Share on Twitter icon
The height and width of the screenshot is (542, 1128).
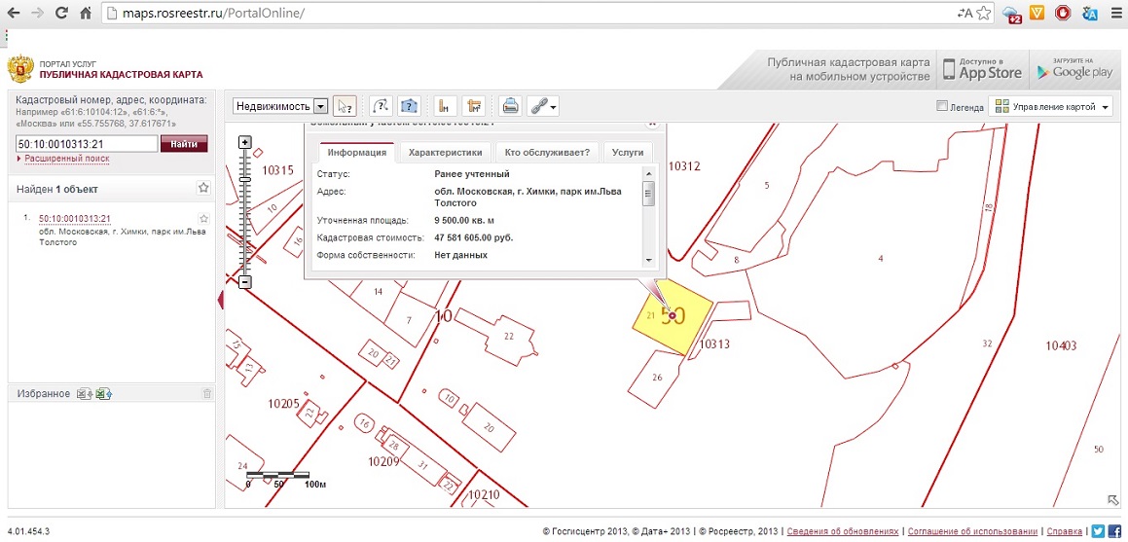point(1099,531)
